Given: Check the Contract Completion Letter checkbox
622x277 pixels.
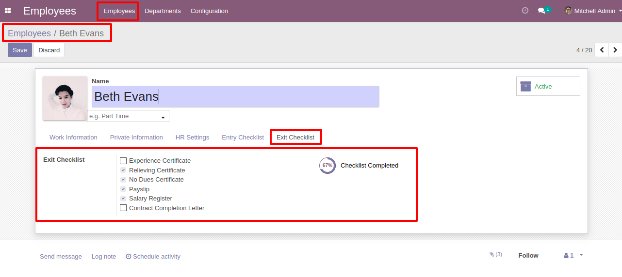Looking at the screenshot, I should coord(123,208).
